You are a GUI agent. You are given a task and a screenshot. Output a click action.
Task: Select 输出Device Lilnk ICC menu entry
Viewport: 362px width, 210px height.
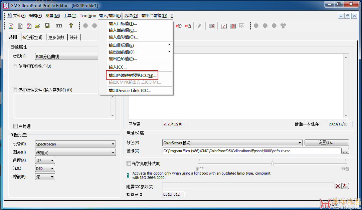pyautogui.click(x=140, y=90)
